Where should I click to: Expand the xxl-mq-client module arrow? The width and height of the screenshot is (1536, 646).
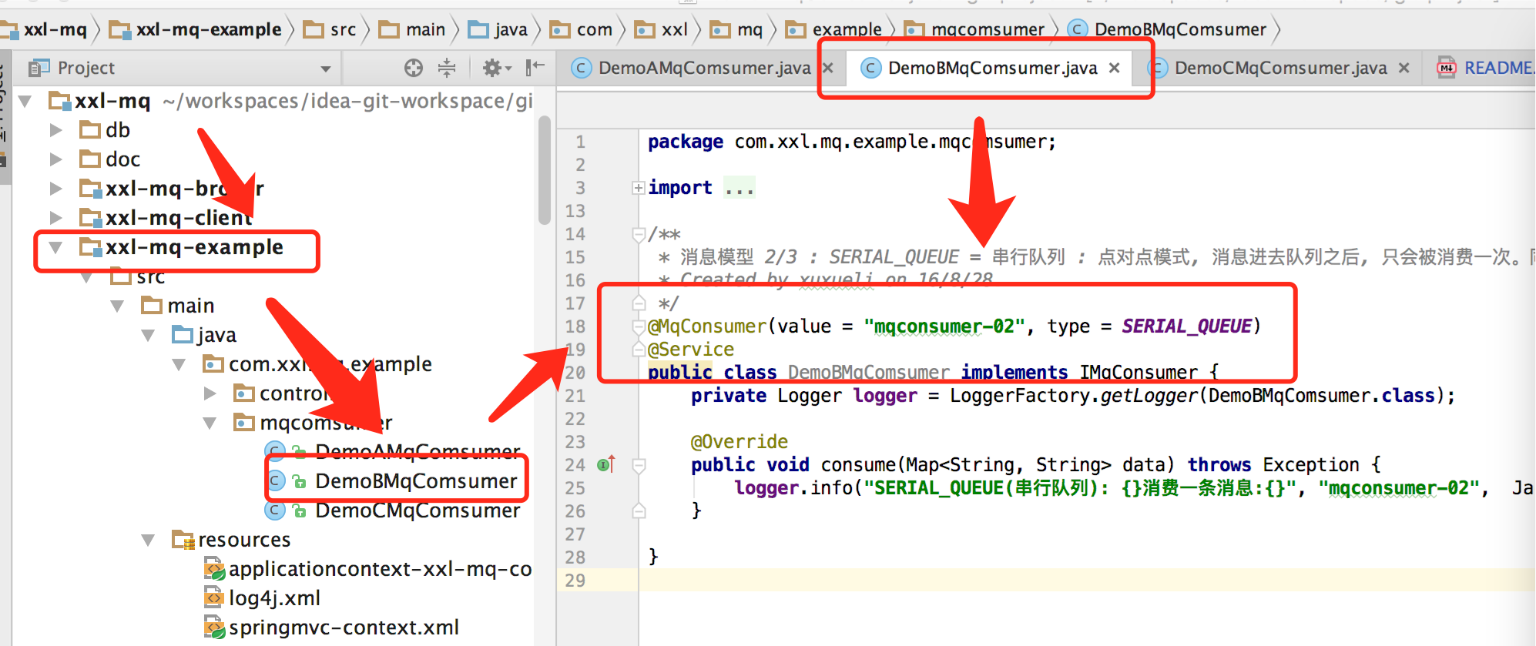(x=55, y=218)
